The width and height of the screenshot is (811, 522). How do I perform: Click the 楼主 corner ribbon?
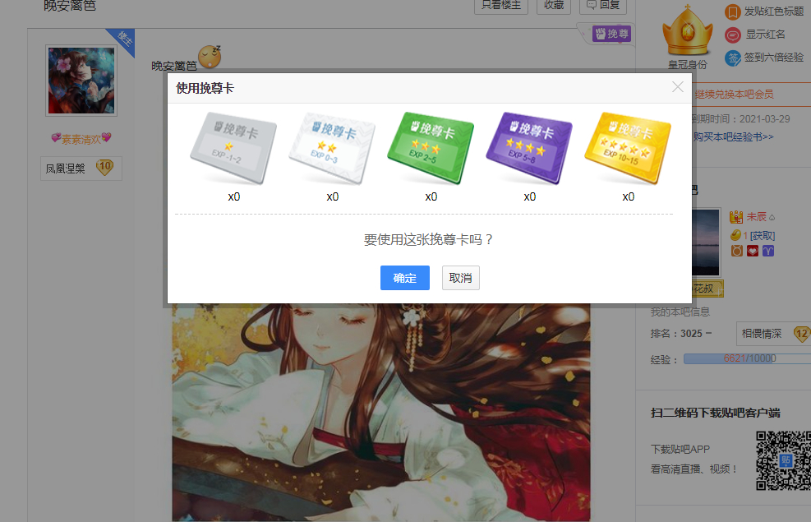click(124, 39)
